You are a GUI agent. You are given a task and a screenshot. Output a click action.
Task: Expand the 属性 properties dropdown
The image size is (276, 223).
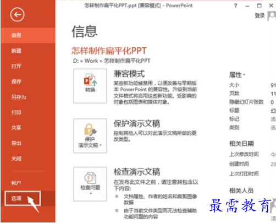237,75
